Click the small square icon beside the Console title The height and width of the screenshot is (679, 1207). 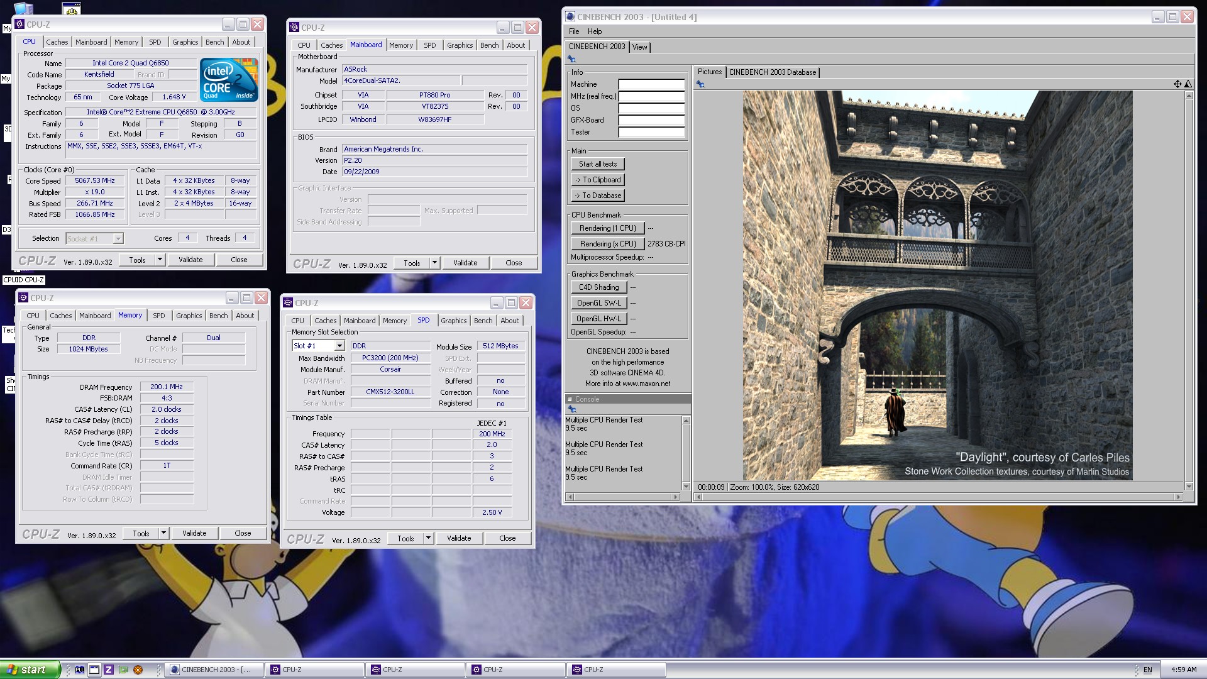coord(570,399)
